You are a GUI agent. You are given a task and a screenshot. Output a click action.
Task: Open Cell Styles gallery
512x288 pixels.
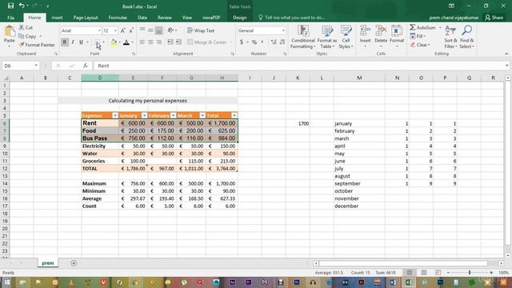tap(346, 37)
